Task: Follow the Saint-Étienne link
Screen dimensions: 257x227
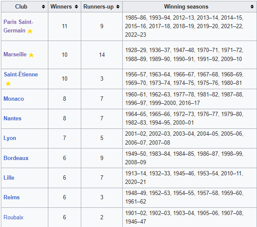Action: click(21, 74)
